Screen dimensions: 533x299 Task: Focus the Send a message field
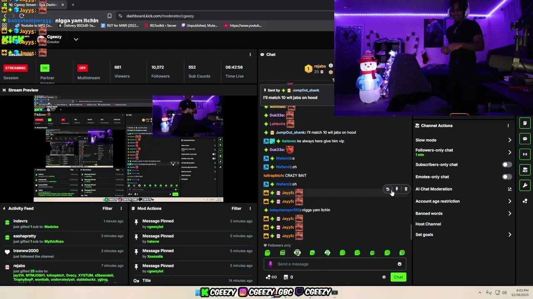(x=335, y=264)
